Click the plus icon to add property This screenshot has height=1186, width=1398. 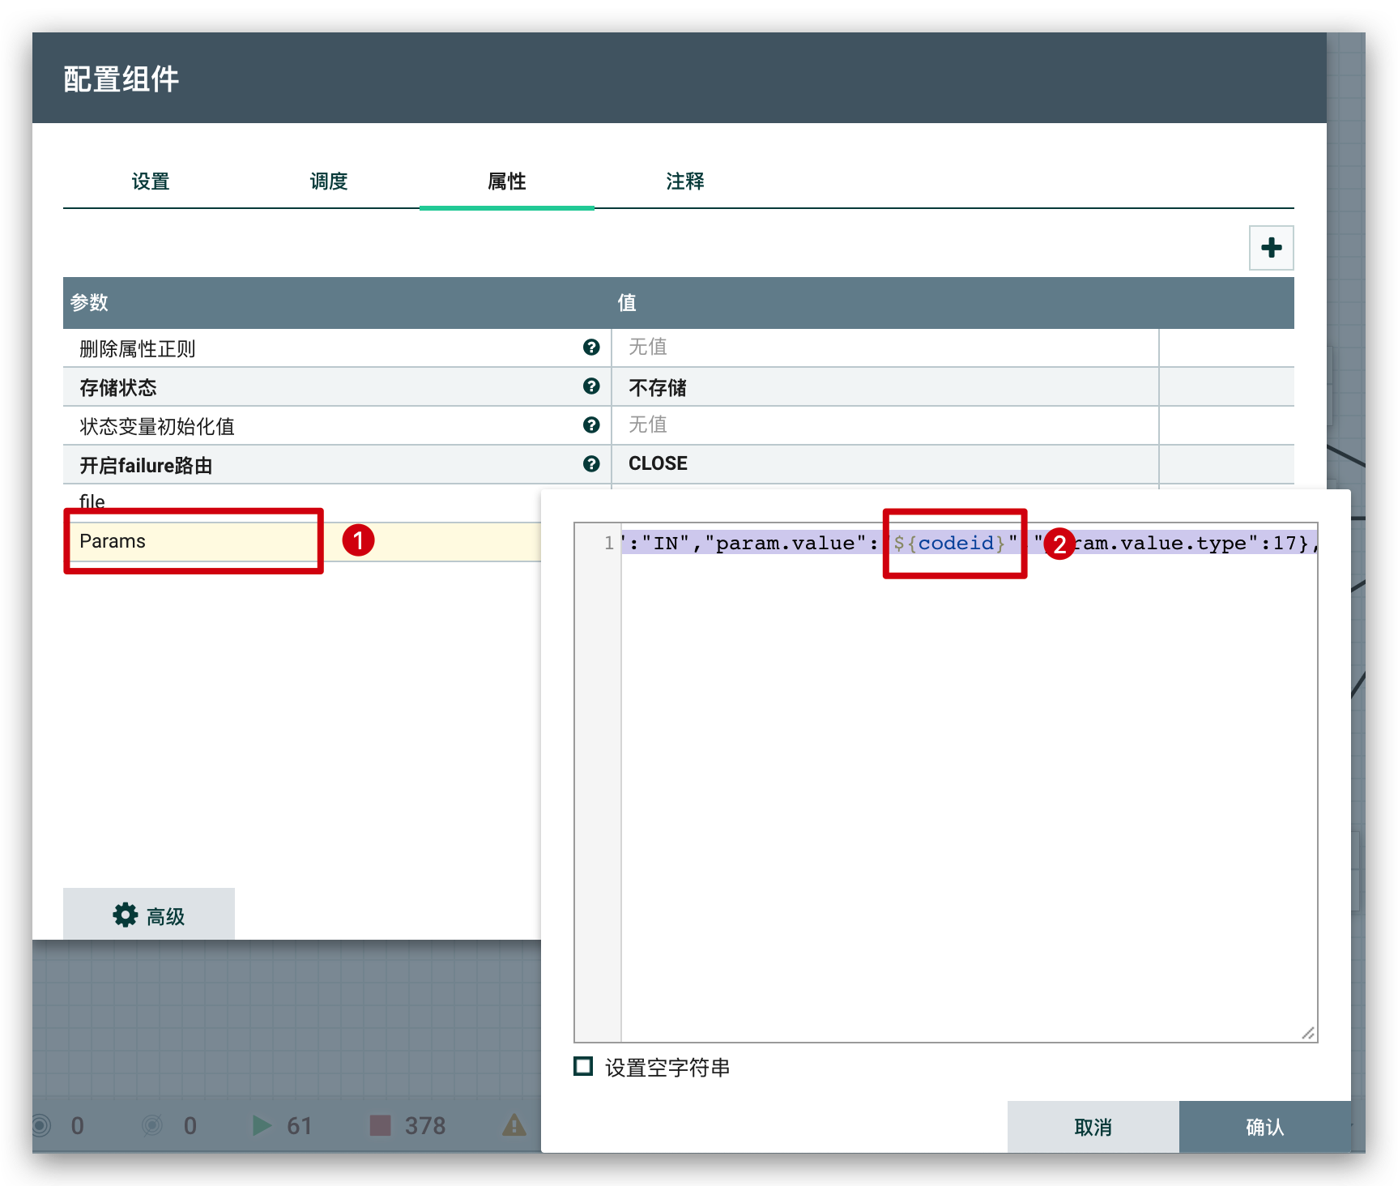[1271, 248]
